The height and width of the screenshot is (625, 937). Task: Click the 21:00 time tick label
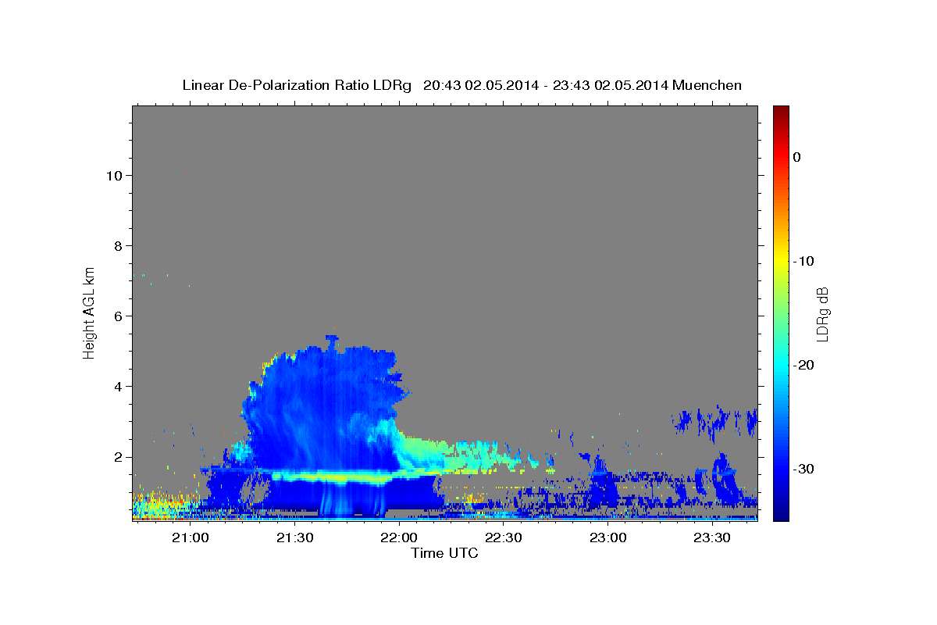coord(190,537)
